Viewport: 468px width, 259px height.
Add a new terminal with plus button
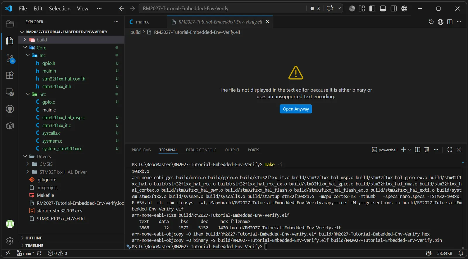coord(403,150)
